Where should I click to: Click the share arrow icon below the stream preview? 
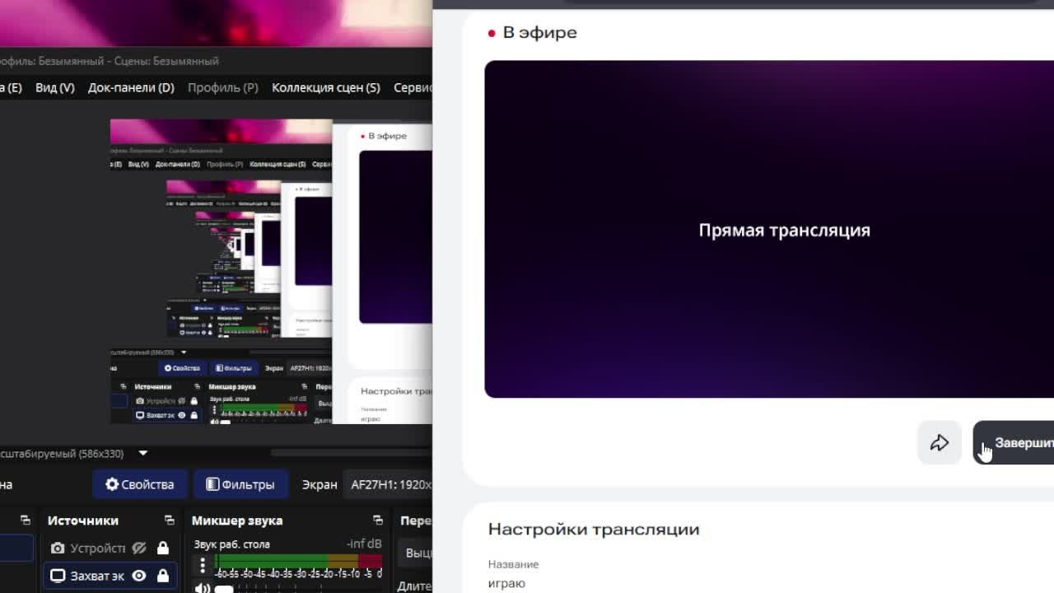coord(940,443)
